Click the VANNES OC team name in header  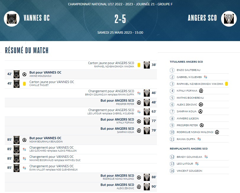pyautogui.click(x=37, y=18)
